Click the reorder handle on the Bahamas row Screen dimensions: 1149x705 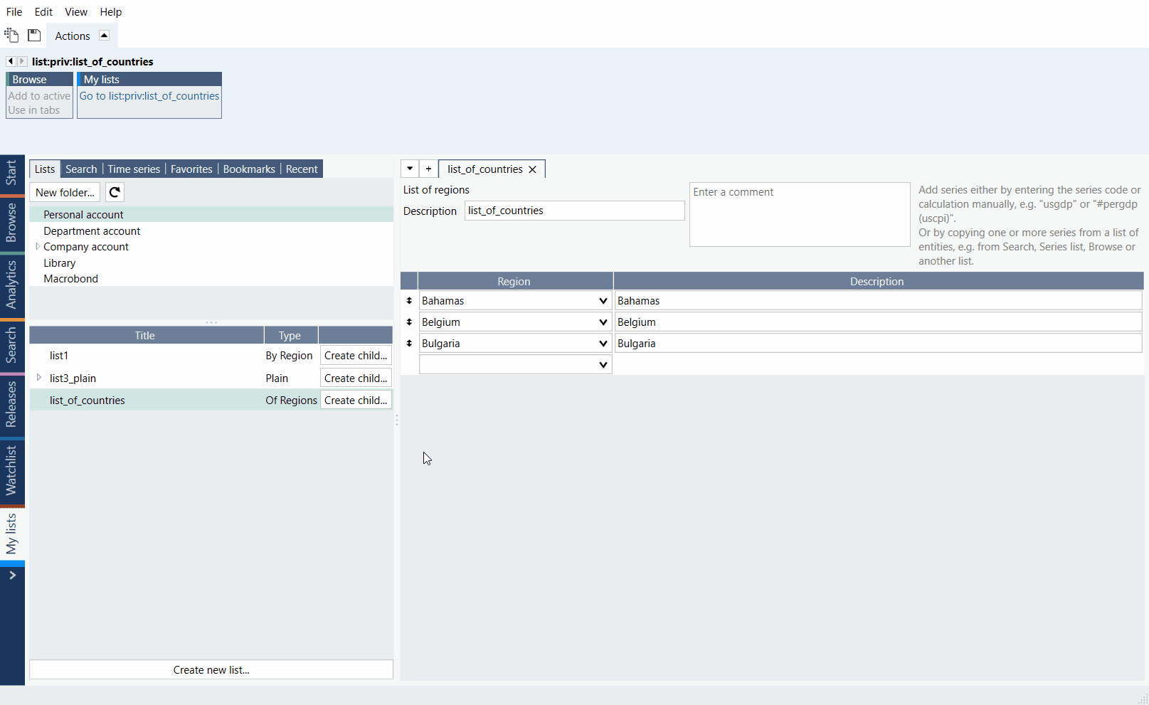click(x=409, y=301)
